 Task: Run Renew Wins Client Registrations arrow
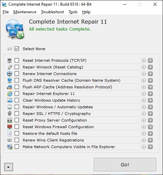150,140
